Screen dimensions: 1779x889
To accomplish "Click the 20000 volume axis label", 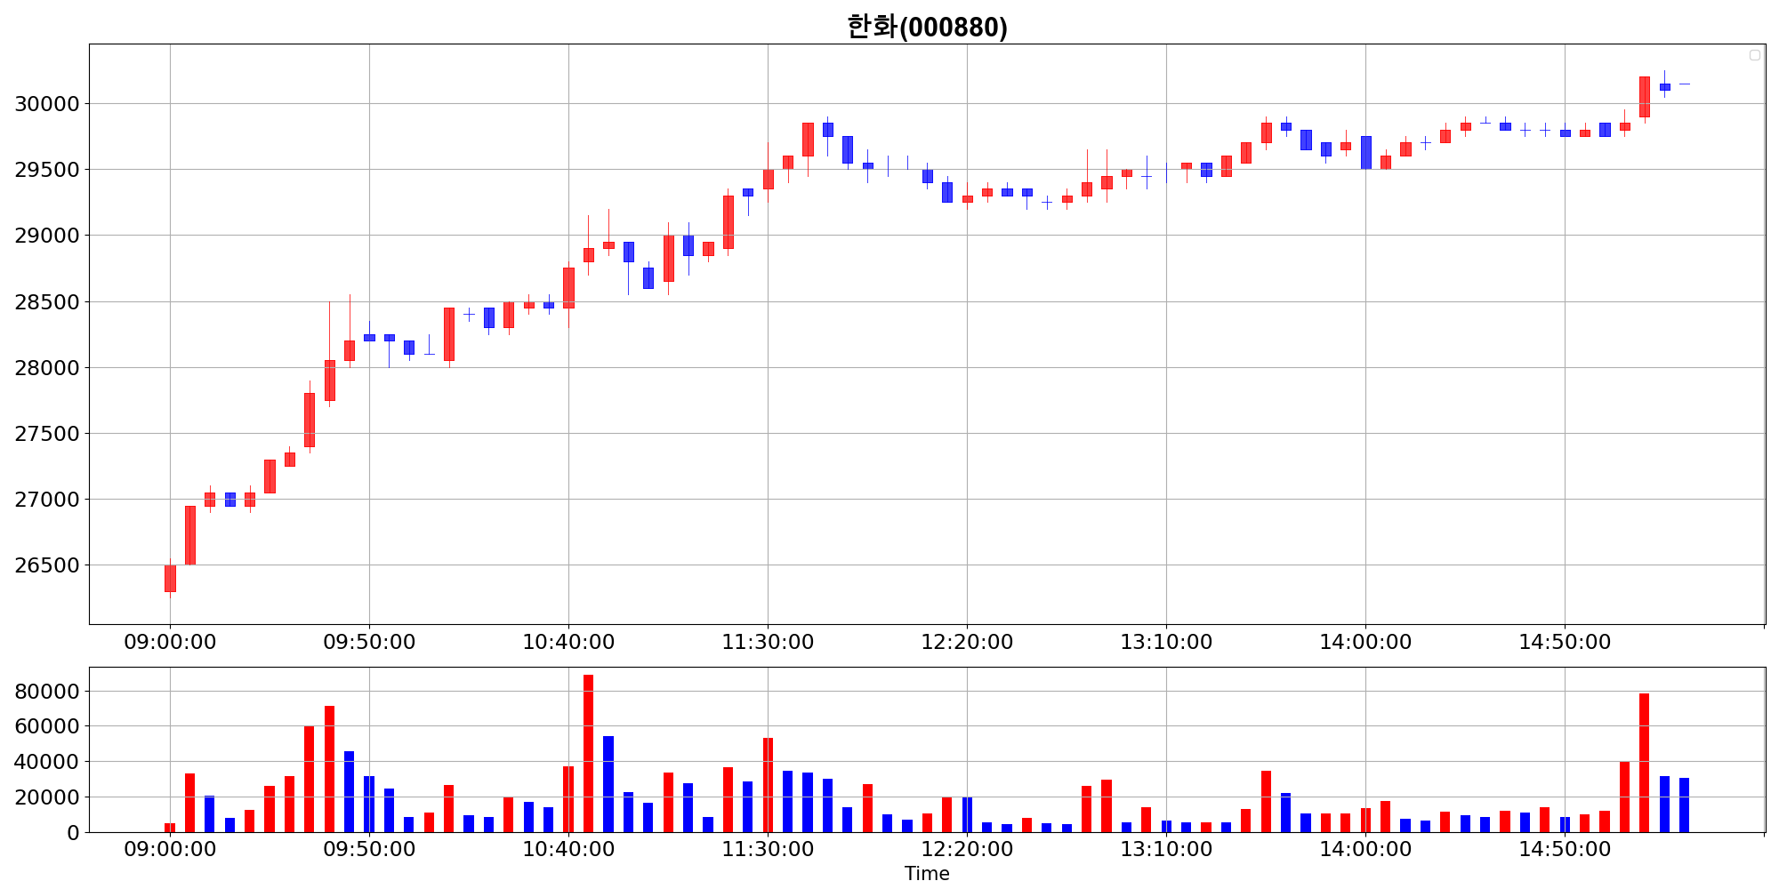I will tap(47, 797).
